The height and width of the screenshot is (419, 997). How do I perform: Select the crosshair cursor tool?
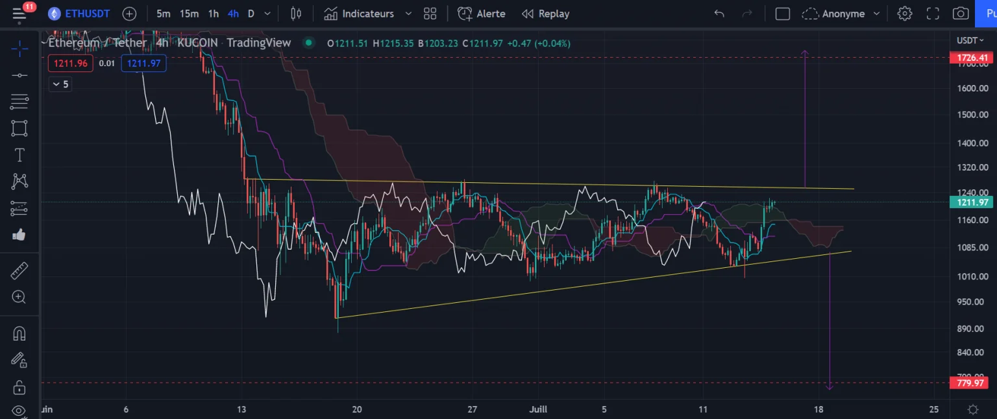[x=19, y=48]
